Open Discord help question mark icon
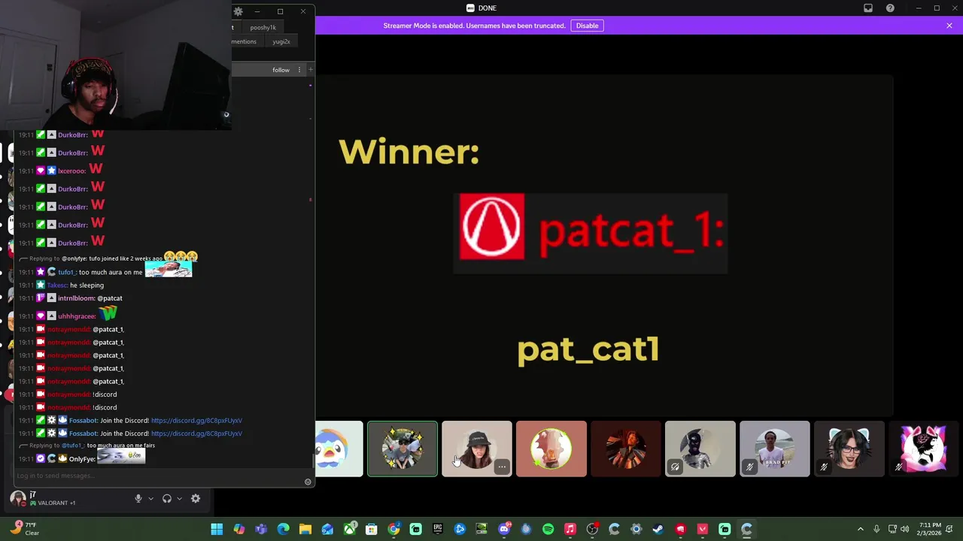This screenshot has width=963, height=541. 890,8
